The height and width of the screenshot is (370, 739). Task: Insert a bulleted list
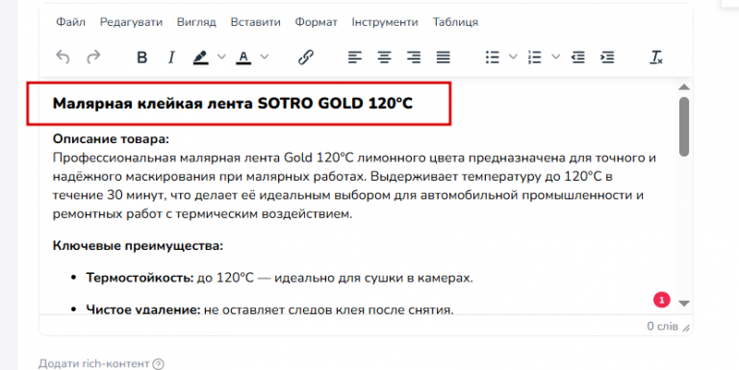click(x=493, y=58)
